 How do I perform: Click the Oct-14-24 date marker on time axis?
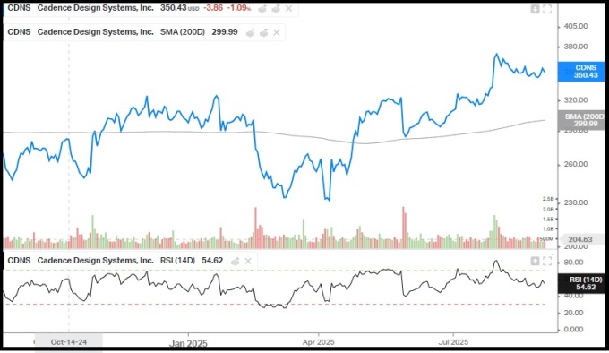[69, 342]
